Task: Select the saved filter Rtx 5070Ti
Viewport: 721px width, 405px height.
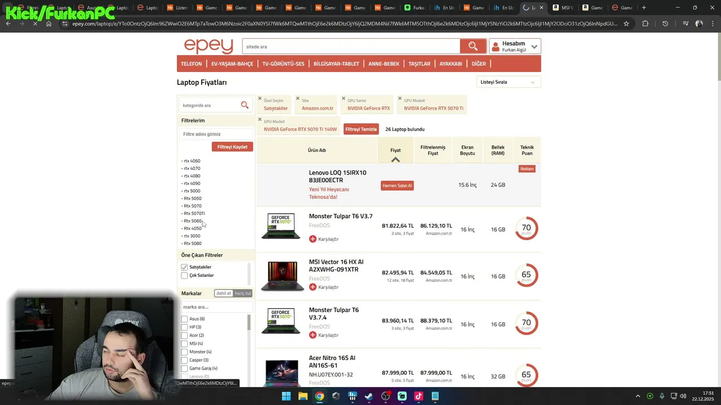Action: pyautogui.click(x=194, y=213)
